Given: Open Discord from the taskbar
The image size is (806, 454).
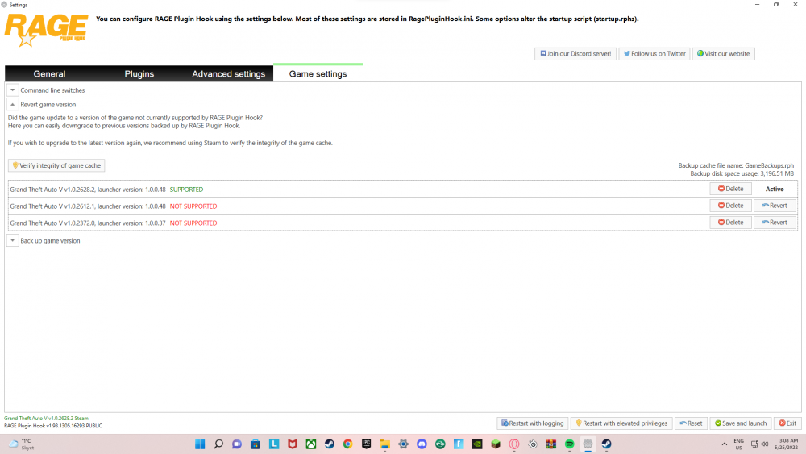Looking at the screenshot, I should (x=422, y=444).
